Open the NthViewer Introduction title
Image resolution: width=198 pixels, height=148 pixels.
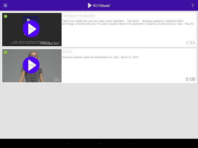(x=79, y=16)
